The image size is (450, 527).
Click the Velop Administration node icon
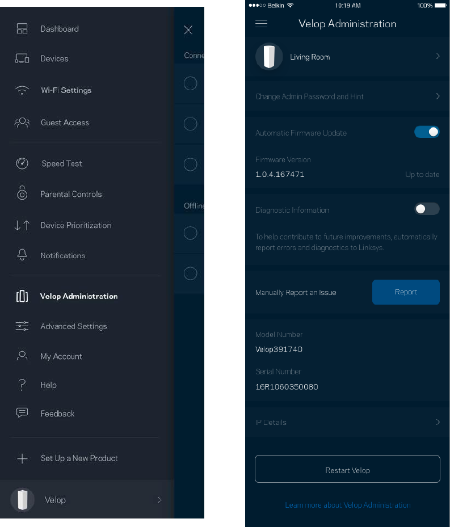pos(22,296)
